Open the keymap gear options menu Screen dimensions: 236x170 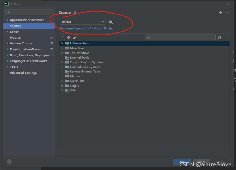coord(111,22)
